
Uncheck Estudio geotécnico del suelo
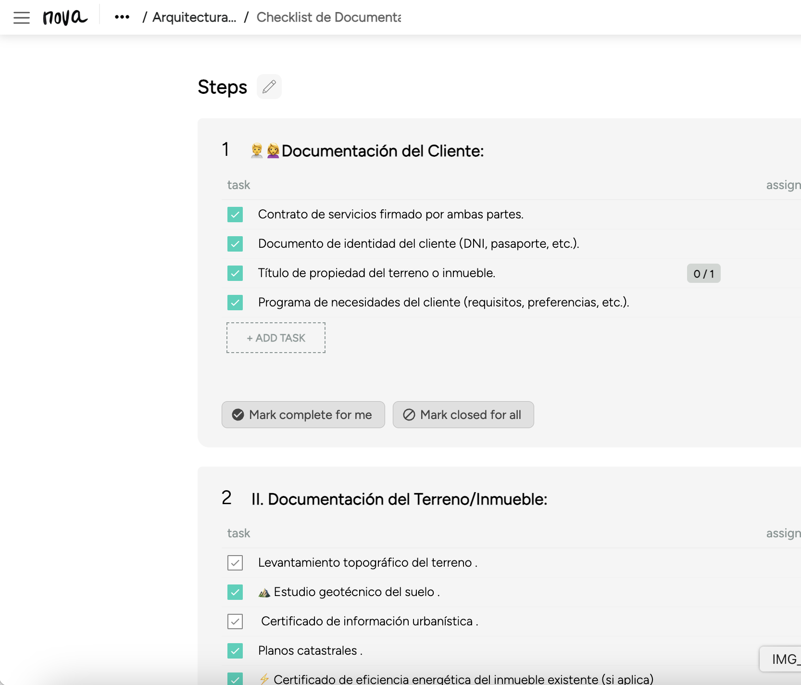[x=235, y=592]
